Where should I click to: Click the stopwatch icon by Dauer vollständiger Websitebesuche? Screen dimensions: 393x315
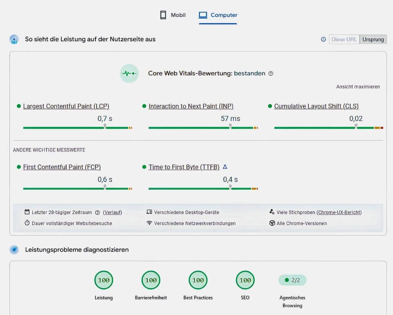(x=27, y=223)
